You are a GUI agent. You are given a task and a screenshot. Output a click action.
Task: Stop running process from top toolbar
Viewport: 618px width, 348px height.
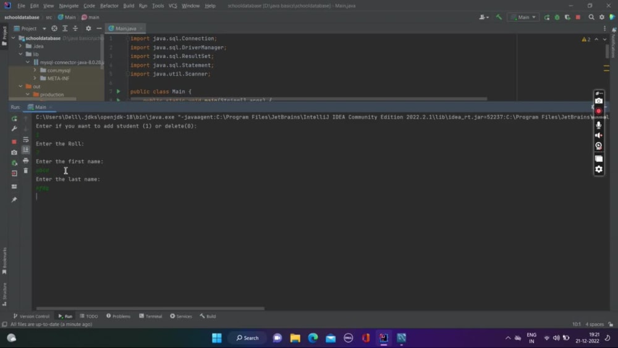click(x=578, y=17)
